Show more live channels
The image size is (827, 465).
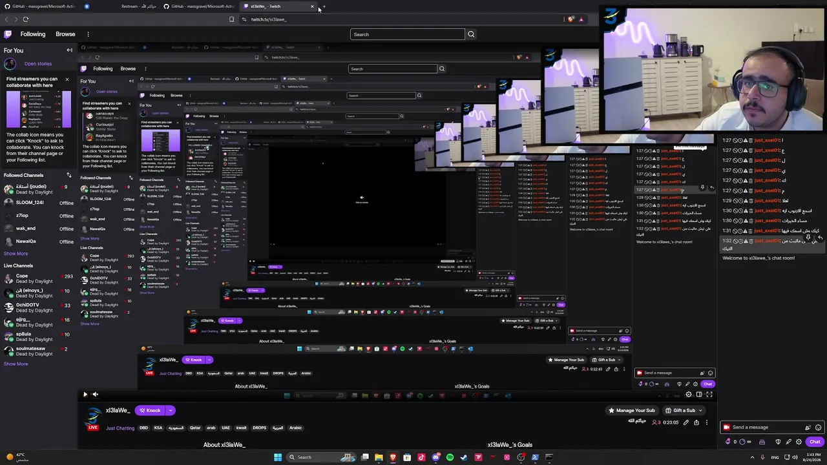(16, 364)
